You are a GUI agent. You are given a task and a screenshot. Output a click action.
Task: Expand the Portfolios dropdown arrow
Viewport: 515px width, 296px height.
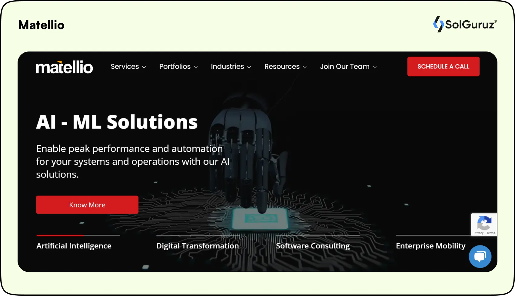pos(196,67)
